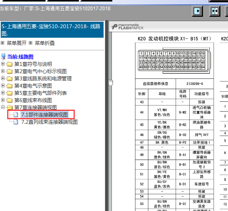Click the 连接器部件信息 table header
This screenshot has height=211, width=228.
(156, 84)
